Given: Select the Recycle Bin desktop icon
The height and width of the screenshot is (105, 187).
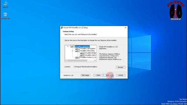Looking at the screenshot, I should (x=5, y=15).
